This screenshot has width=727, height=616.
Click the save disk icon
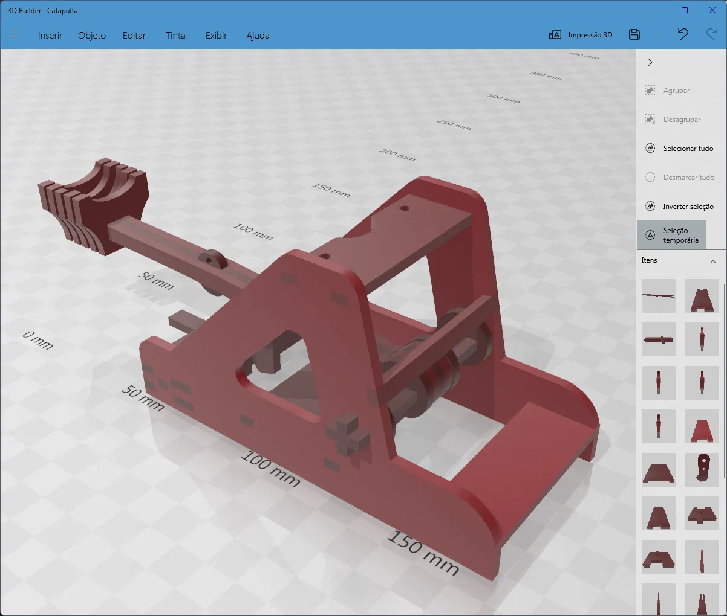pyautogui.click(x=634, y=34)
